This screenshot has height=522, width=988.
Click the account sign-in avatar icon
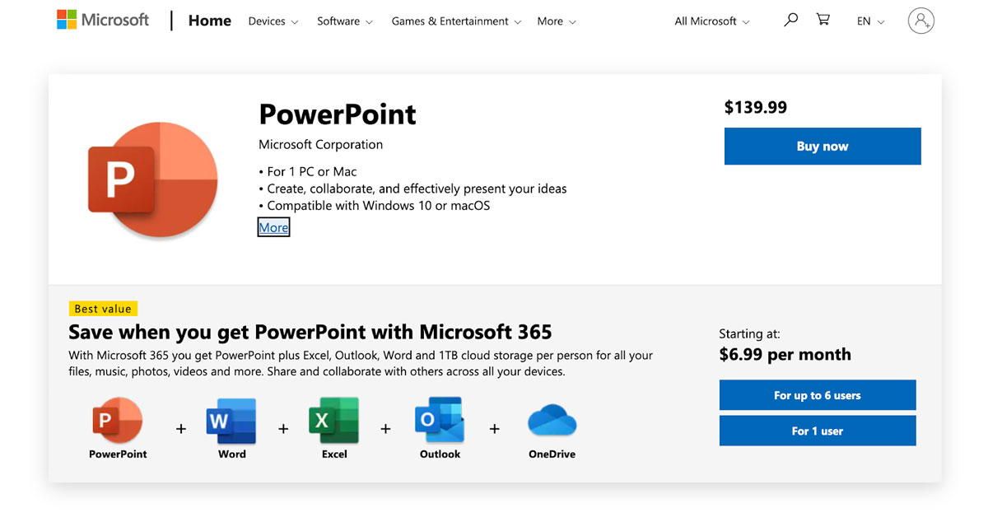coord(920,21)
